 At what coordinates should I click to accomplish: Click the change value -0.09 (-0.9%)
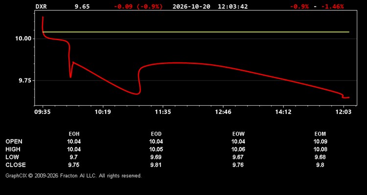click(x=138, y=6)
